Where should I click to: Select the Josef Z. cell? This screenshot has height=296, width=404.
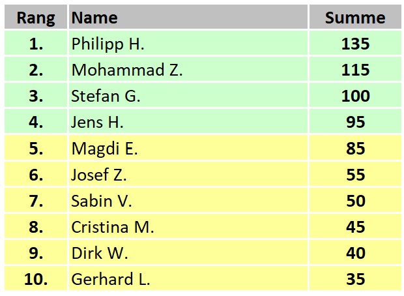point(188,174)
